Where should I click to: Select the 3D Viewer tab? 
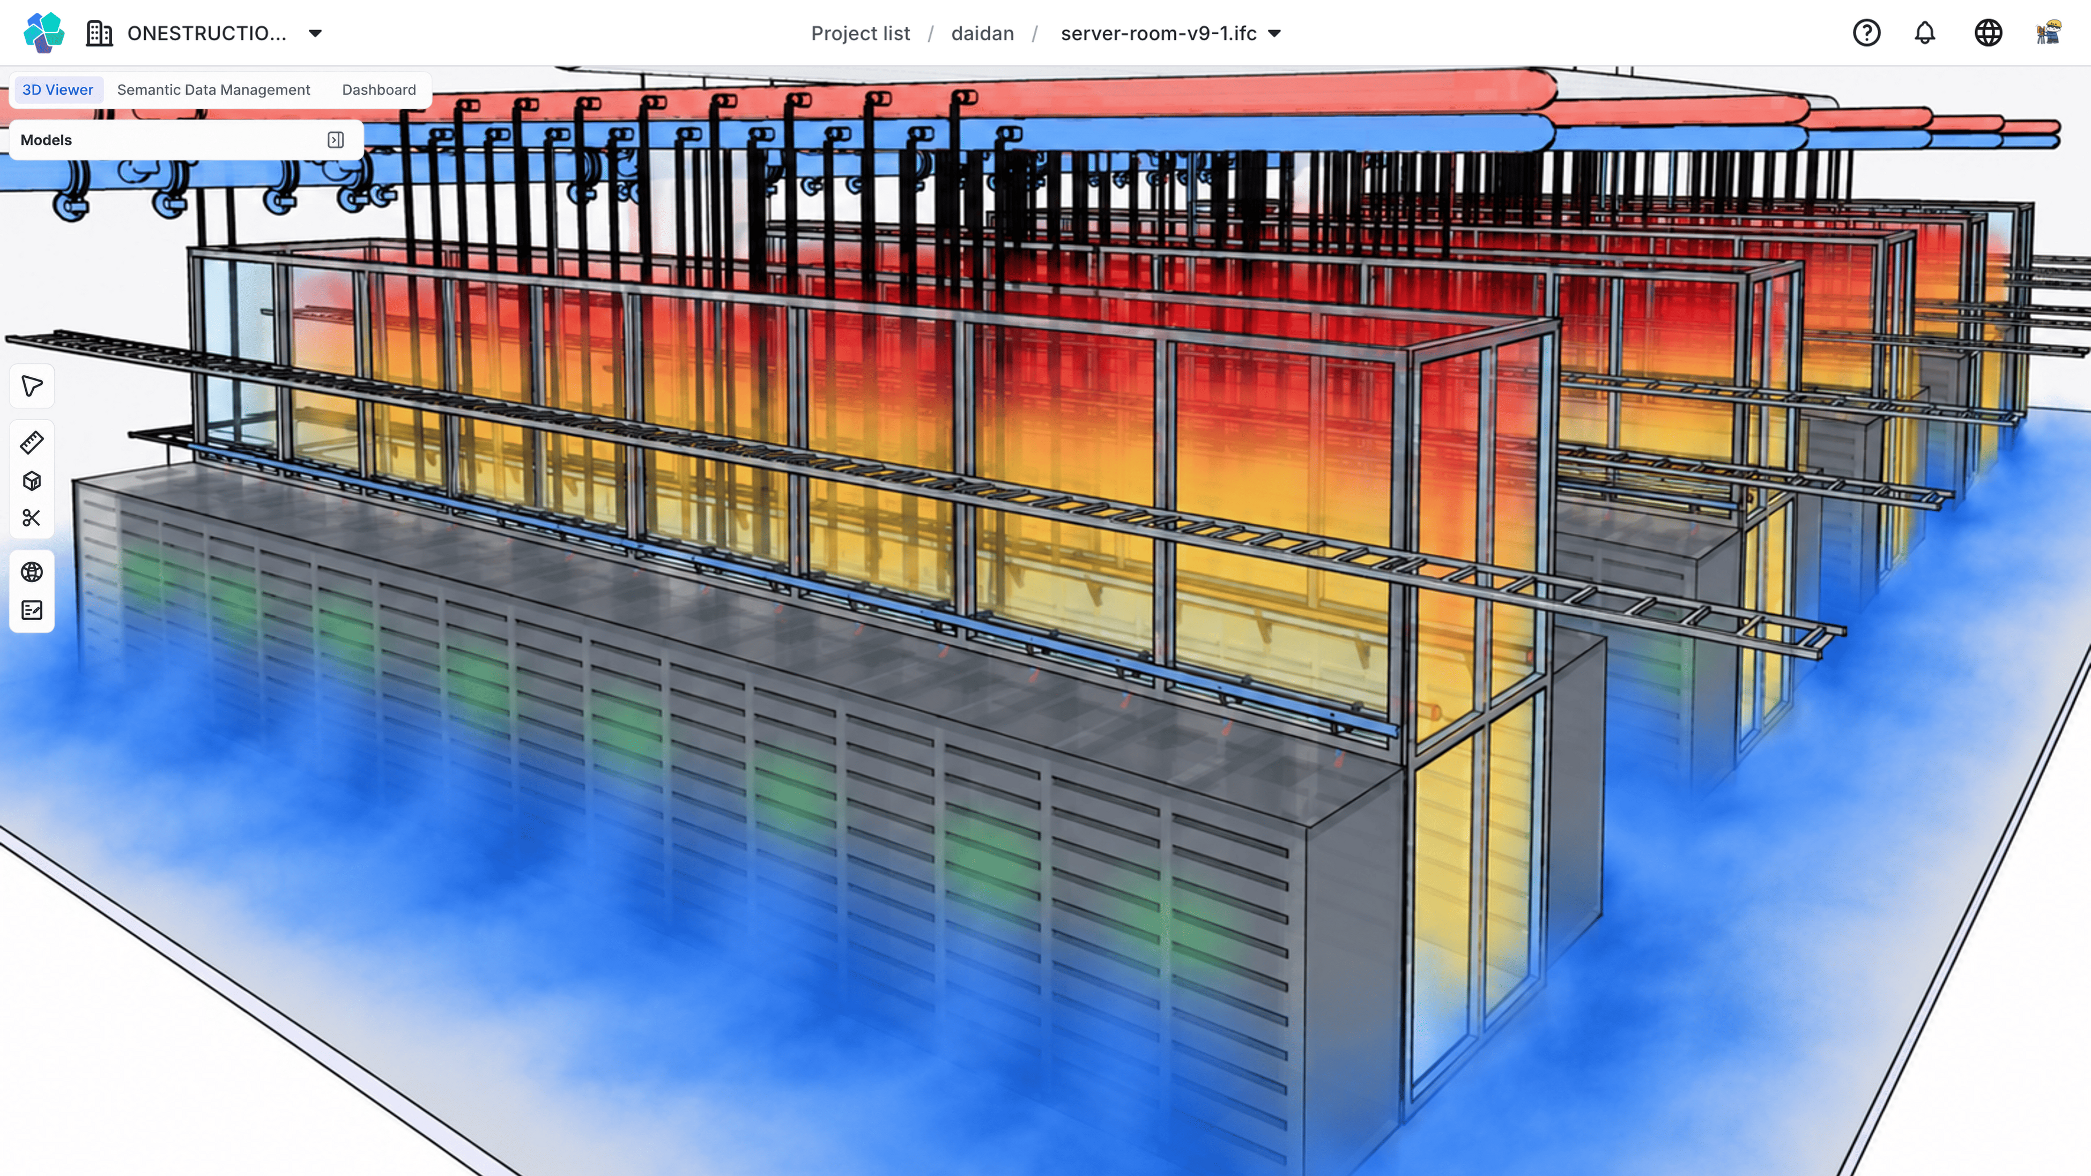(x=57, y=90)
